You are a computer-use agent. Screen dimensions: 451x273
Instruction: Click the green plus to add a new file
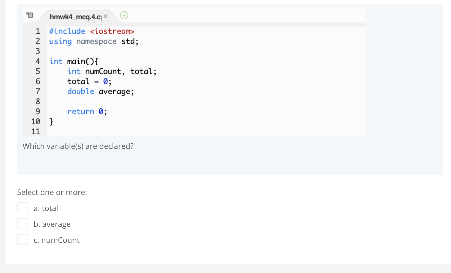pos(124,15)
